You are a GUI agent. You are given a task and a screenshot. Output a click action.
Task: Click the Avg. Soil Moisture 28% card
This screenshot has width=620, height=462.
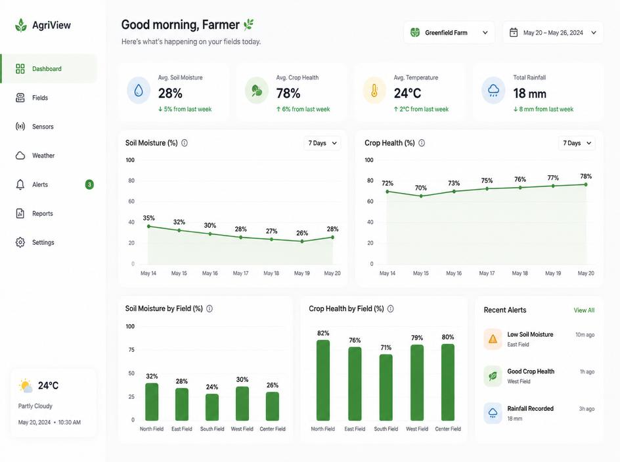tap(174, 92)
